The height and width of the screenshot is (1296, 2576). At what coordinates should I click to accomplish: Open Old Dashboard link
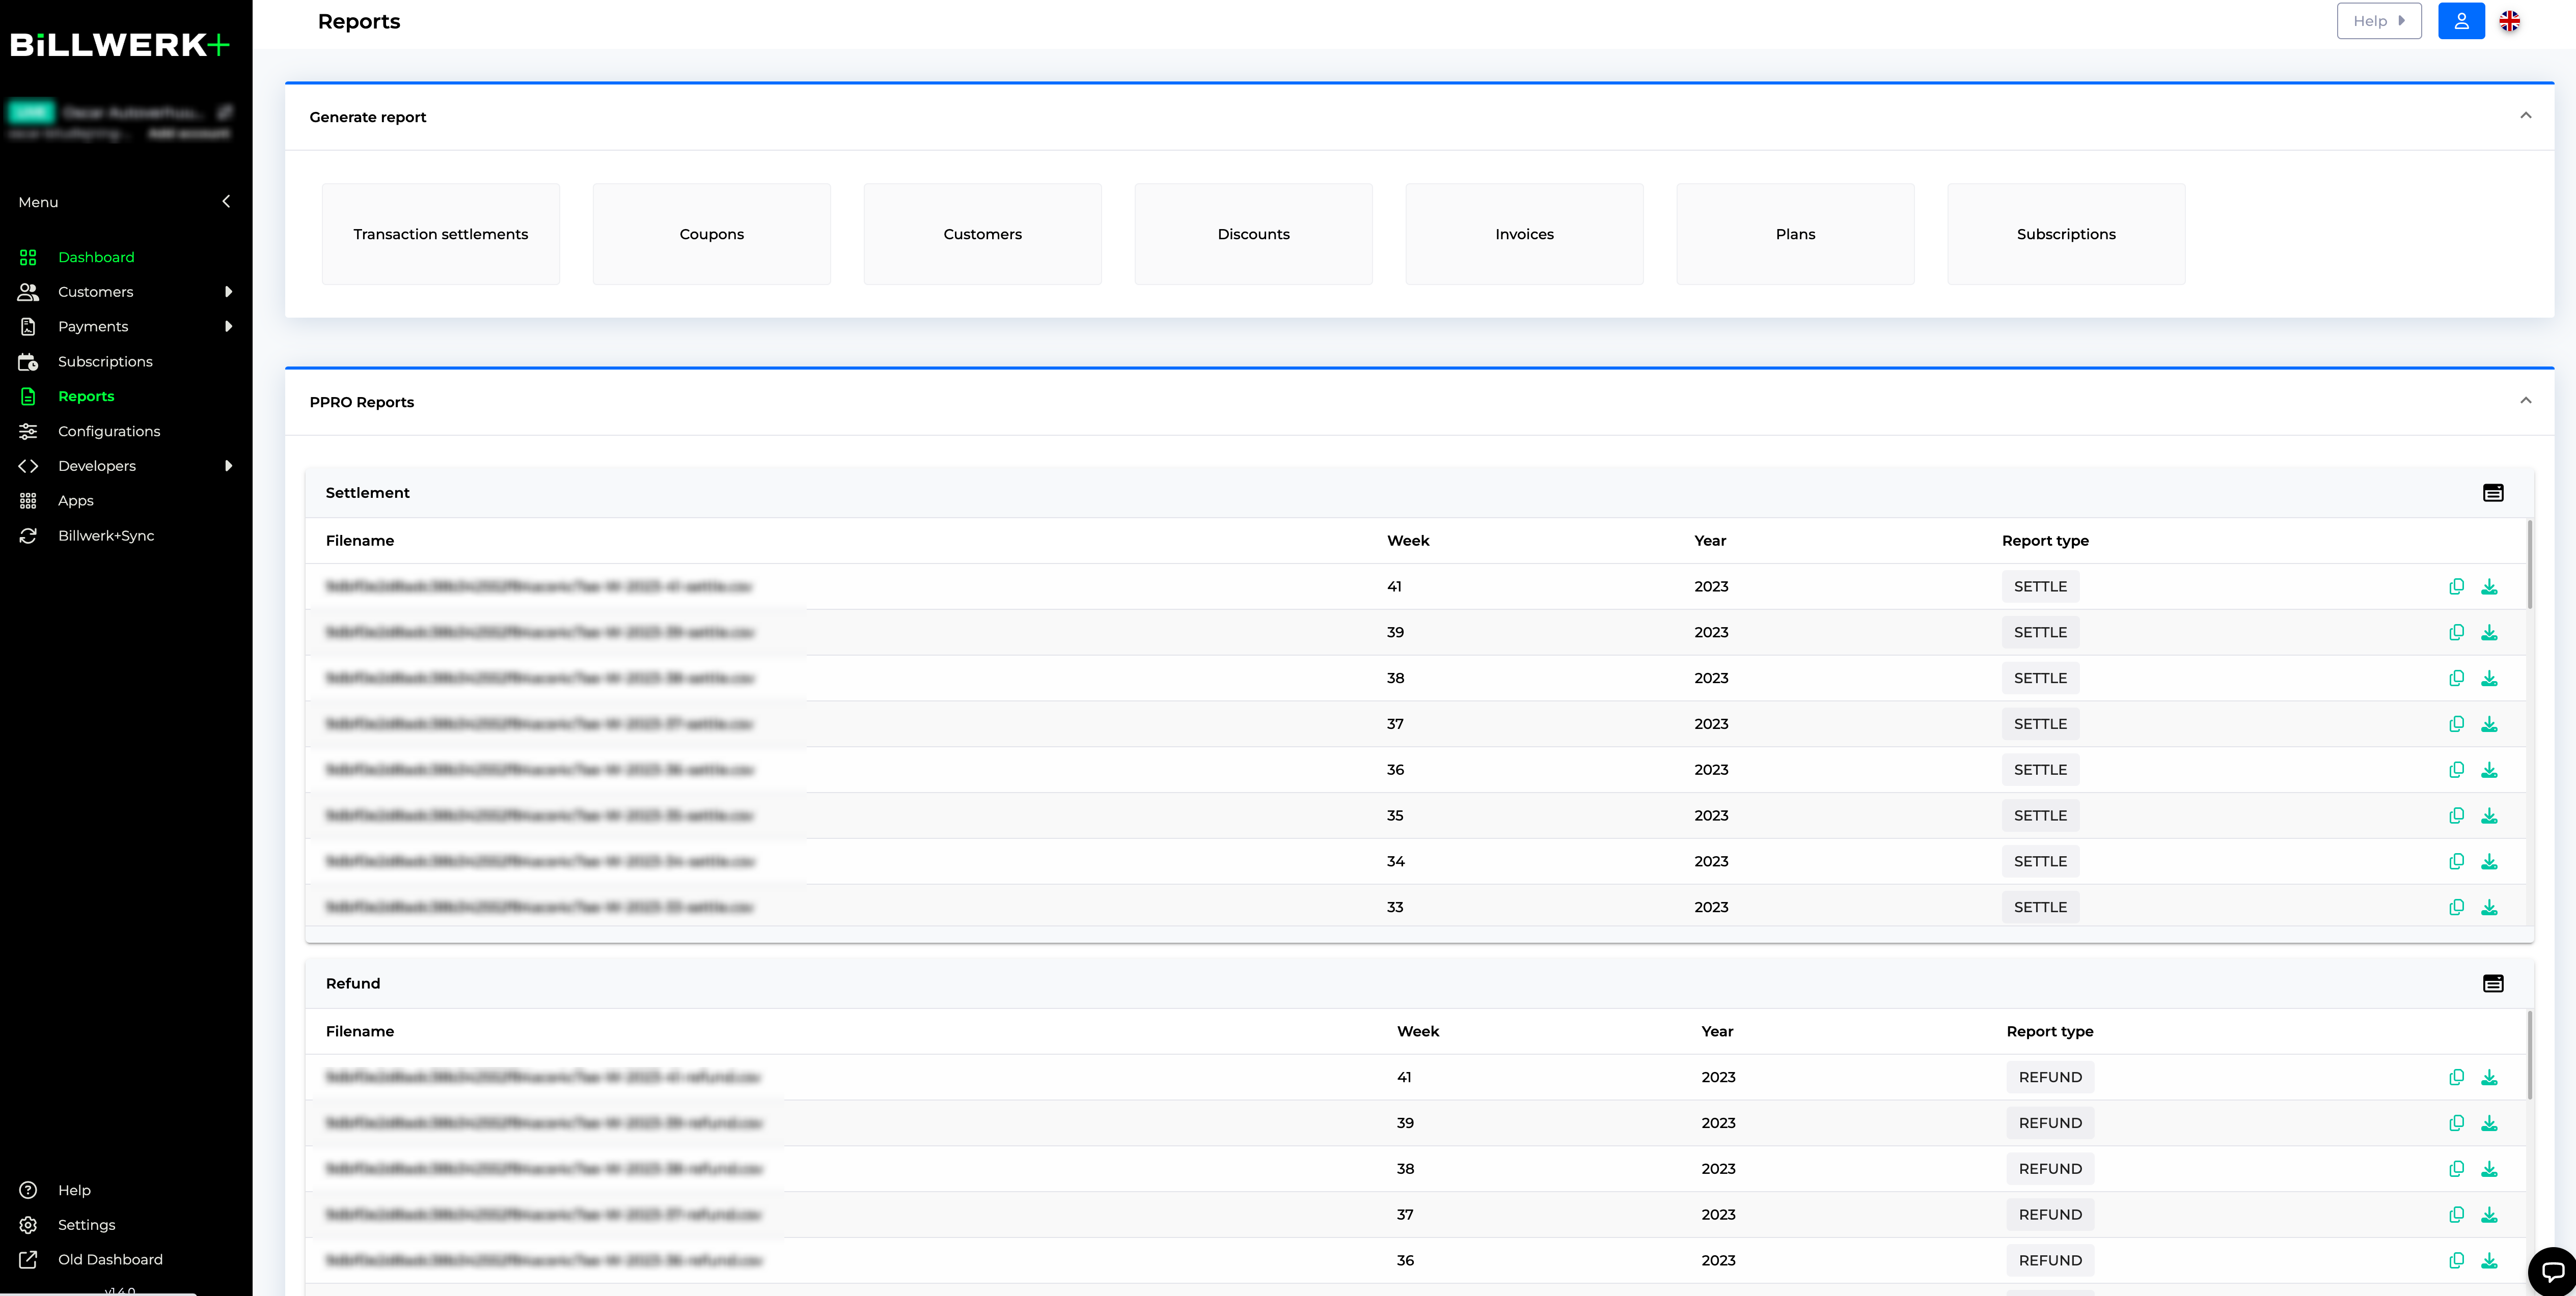(110, 1260)
